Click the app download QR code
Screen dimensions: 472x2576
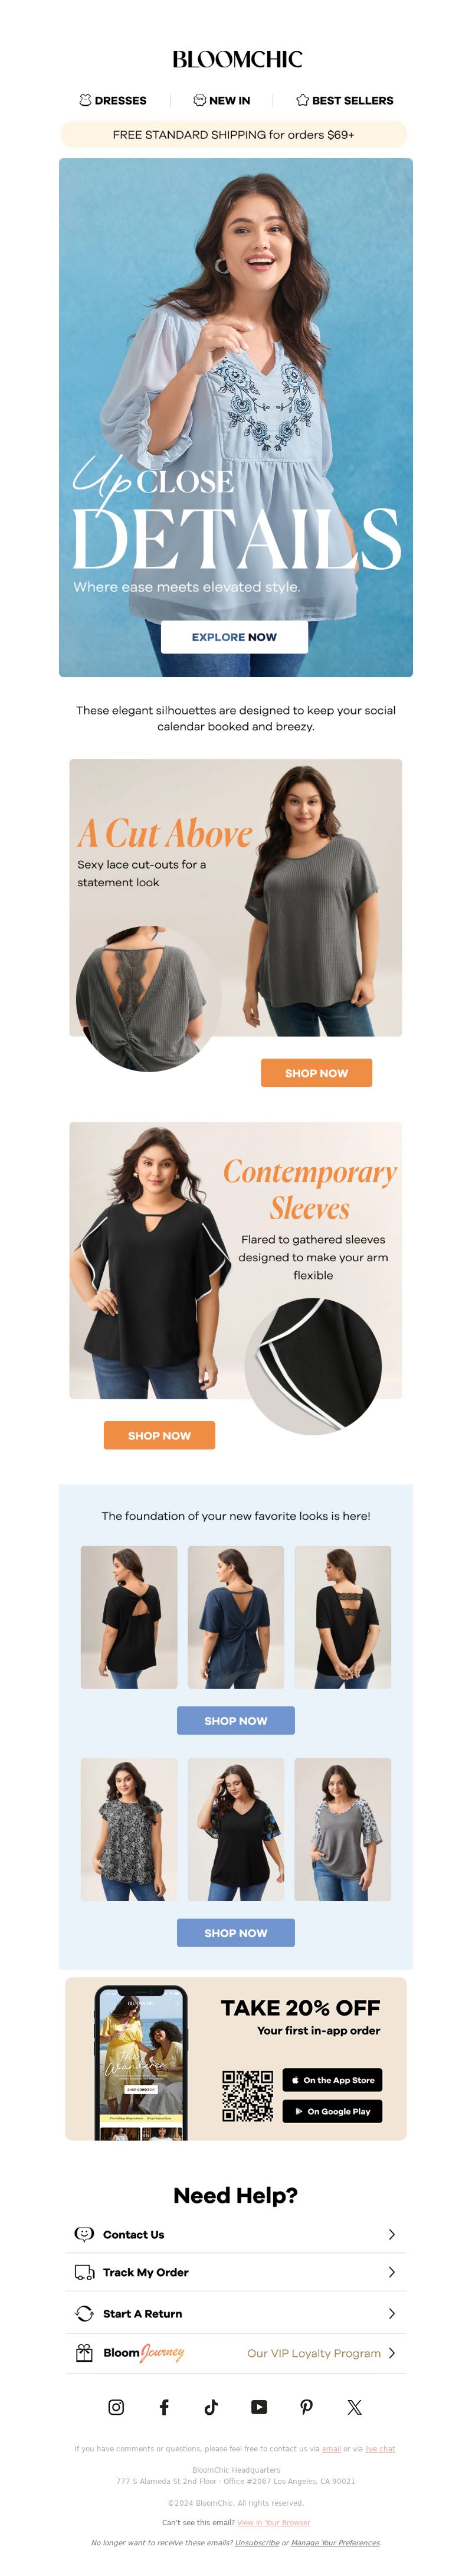247,2095
